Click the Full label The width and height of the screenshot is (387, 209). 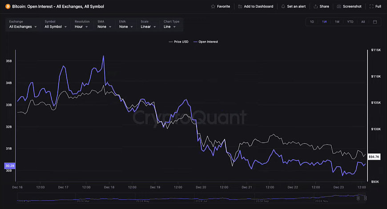378,6
